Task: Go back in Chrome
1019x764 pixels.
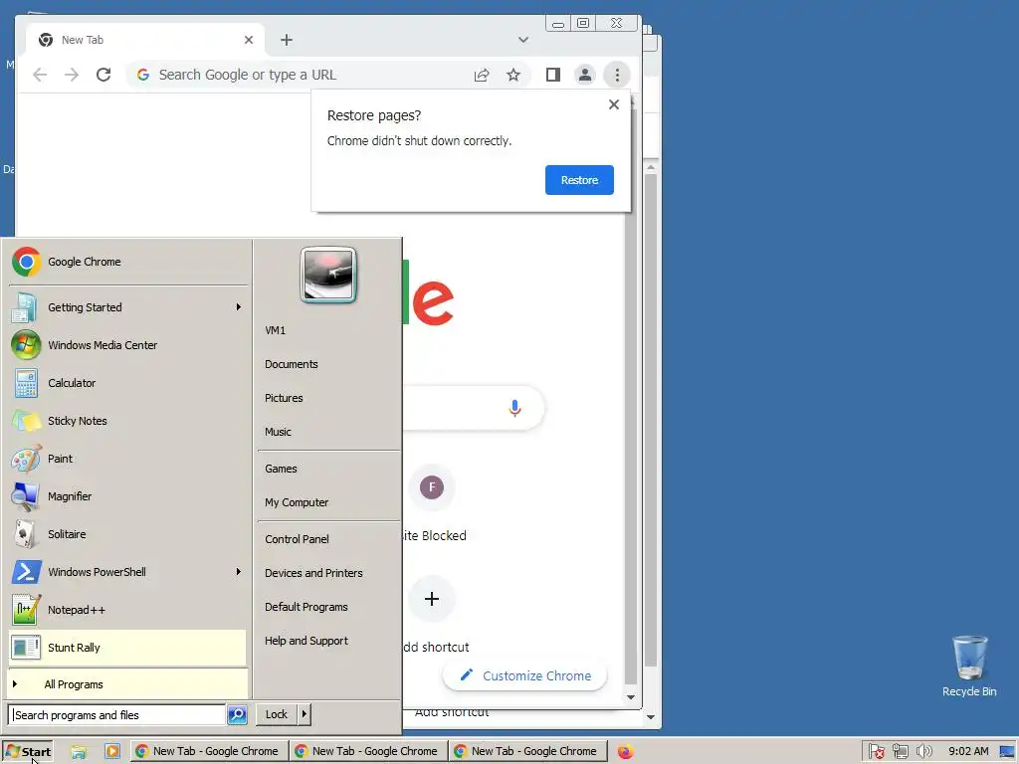Action: (40, 75)
